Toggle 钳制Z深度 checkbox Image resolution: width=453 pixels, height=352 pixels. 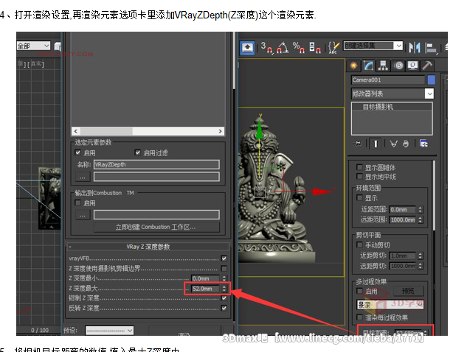224,298
